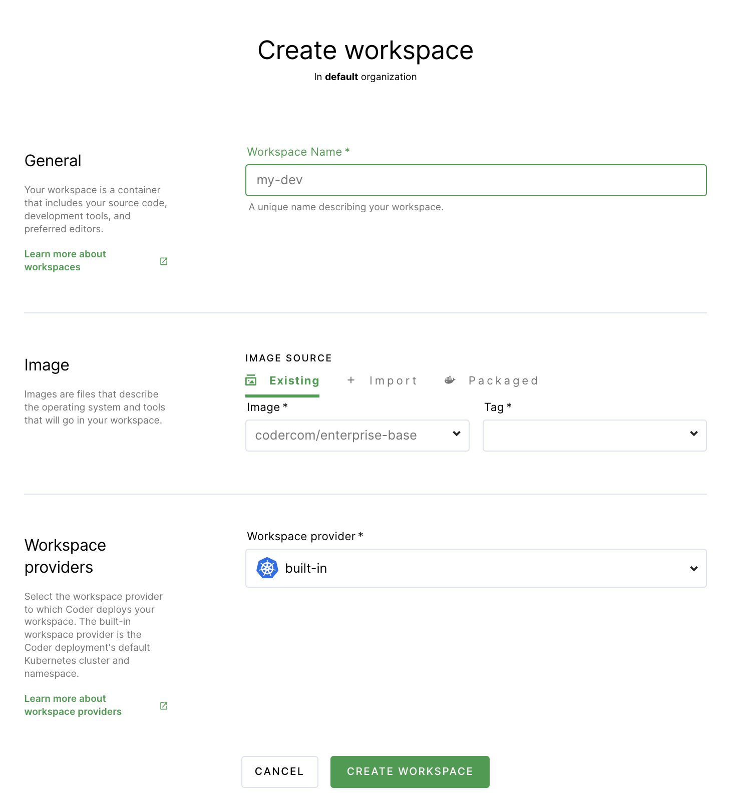Click the Docker whale icon beside Packaged
Screen dimensions: 733x804
450,380
